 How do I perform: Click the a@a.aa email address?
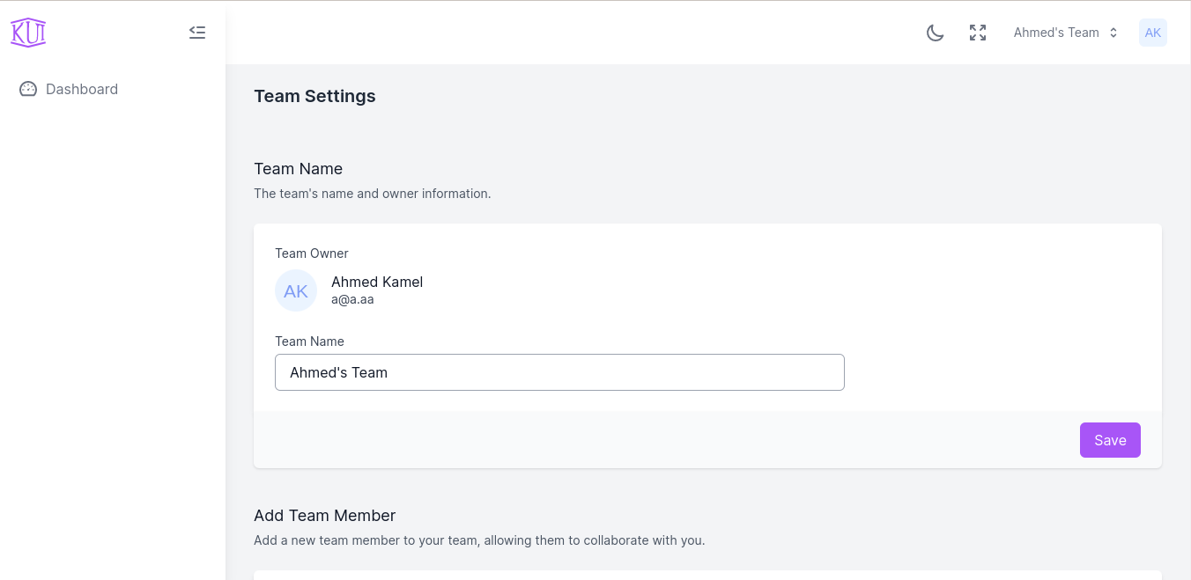click(x=352, y=299)
